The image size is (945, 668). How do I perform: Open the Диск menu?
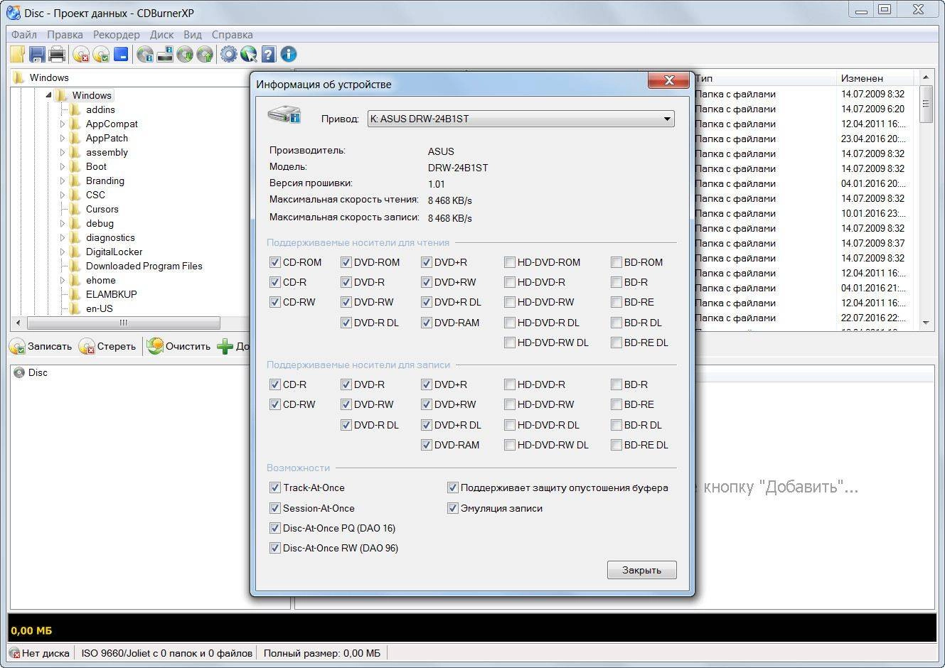161,34
